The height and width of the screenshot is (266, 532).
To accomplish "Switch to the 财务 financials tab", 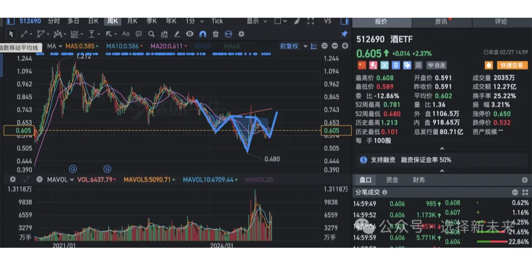I will (x=419, y=180).
